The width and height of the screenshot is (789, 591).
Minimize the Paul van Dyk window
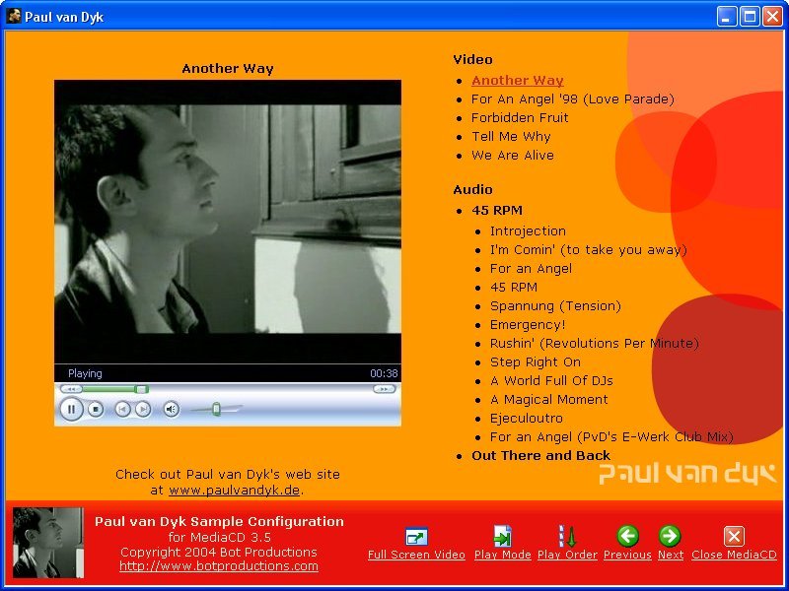click(x=726, y=16)
